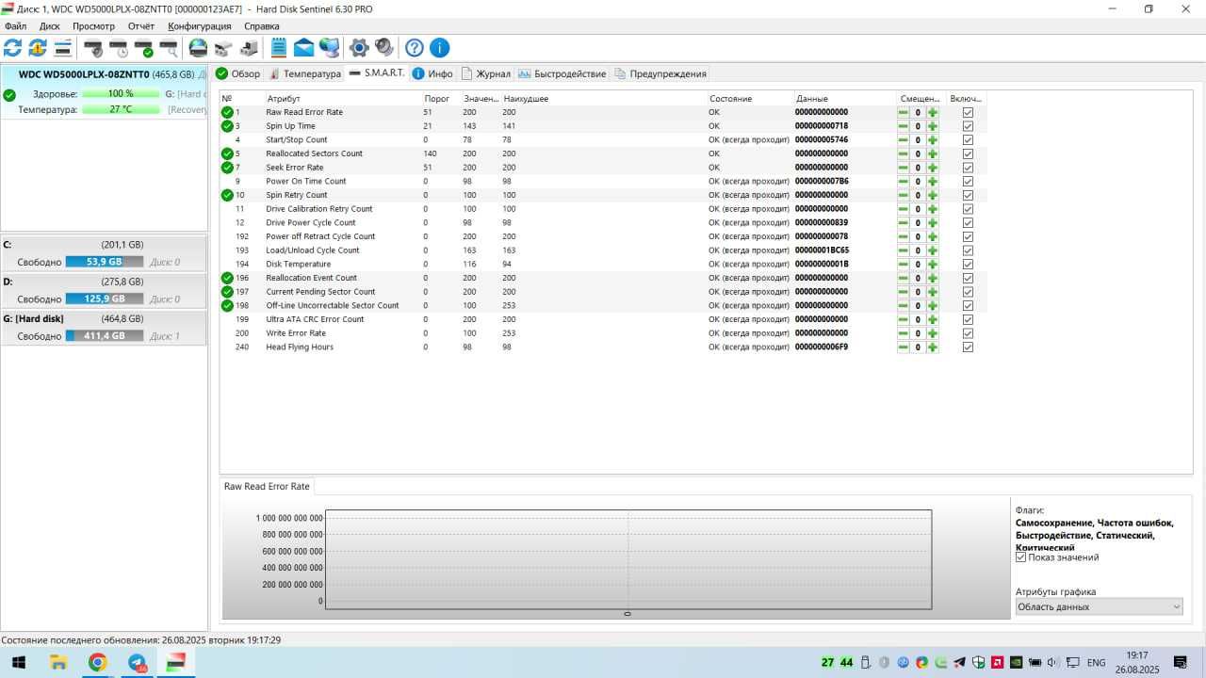Image resolution: width=1206 pixels, height=678 pixels.
Task: Switch to the Быстродействие tab
Action: pos(562,73)
